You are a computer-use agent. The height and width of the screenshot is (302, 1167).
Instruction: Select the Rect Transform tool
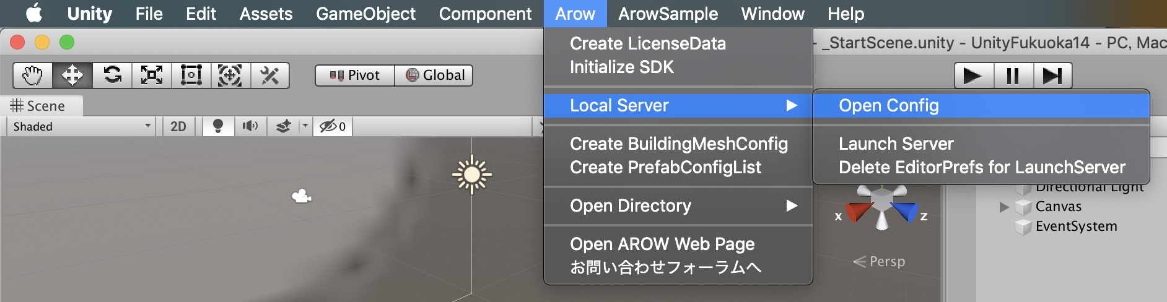pyautogui.click(x=191, y=75)
